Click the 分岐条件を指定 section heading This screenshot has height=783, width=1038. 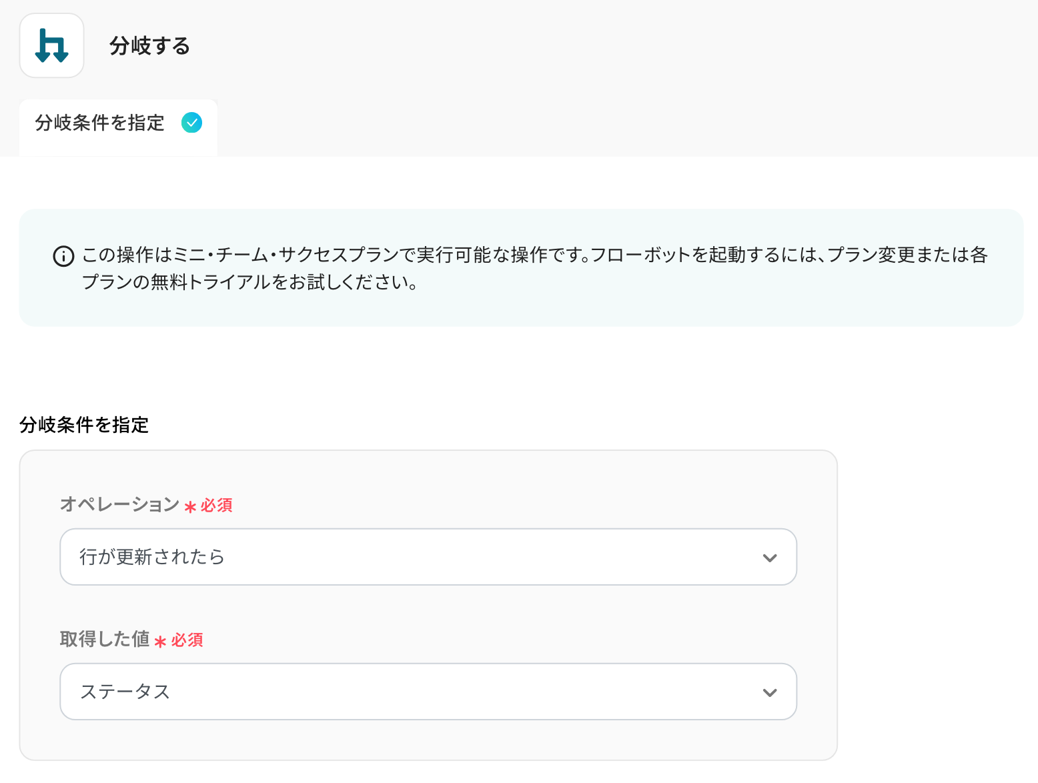point(84,425)
